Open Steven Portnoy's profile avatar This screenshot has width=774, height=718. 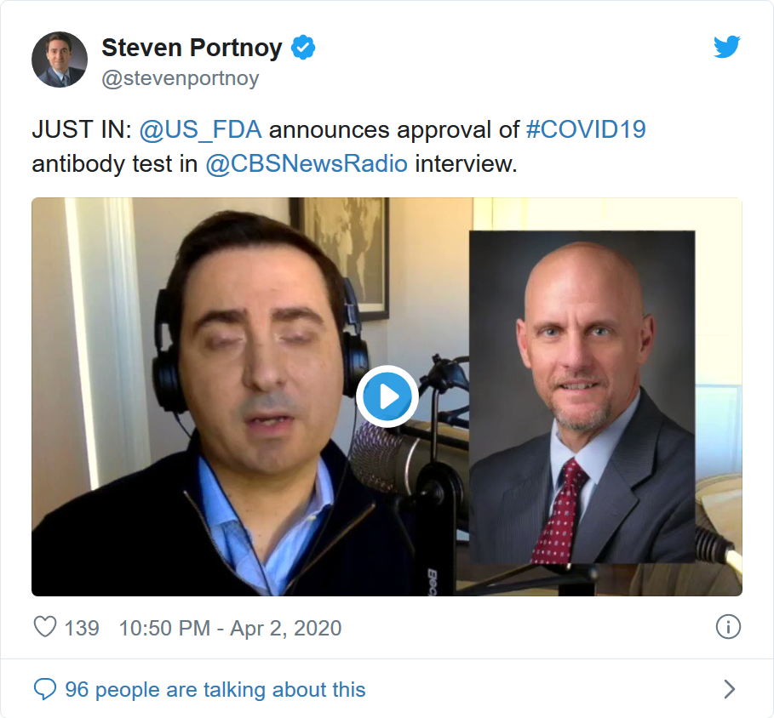pos(60,60)
